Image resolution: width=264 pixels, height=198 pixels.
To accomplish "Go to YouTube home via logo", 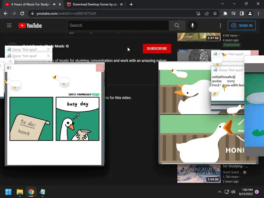I will coord(30,26).
